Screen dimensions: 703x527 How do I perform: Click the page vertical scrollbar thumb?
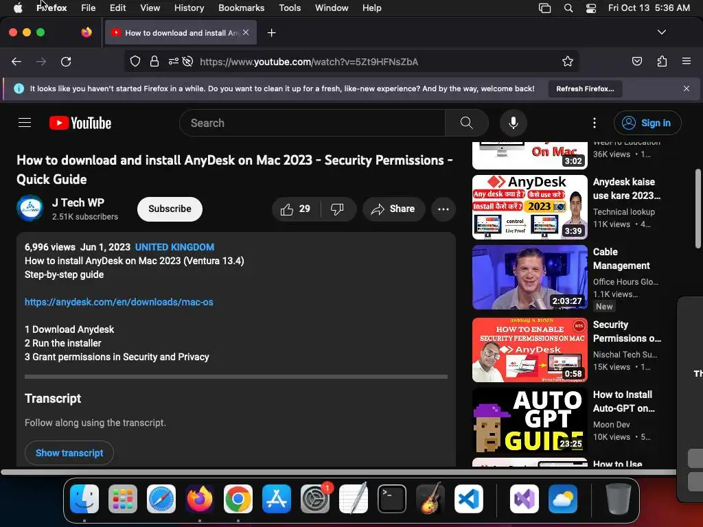[698, 209]
